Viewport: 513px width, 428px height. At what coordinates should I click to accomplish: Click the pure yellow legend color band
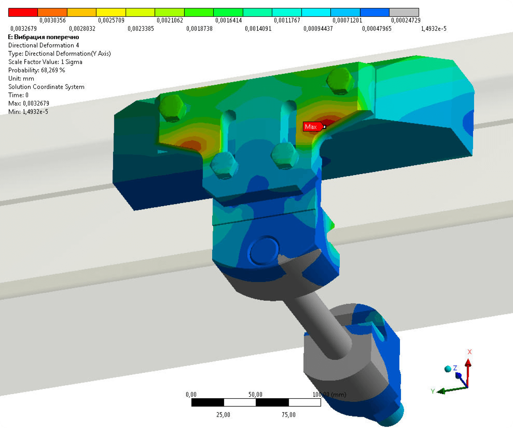pyautogui.click(x=111, y=13)
